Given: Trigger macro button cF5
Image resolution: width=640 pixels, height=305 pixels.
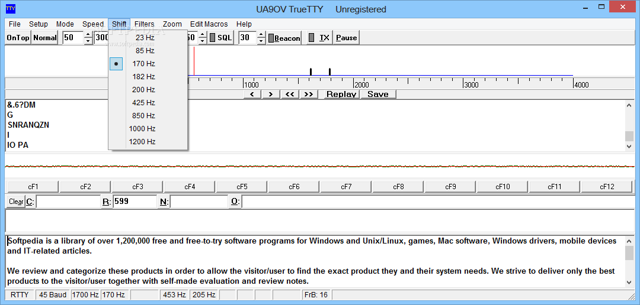Looking at the screenshot, I should tap(242, 187).
